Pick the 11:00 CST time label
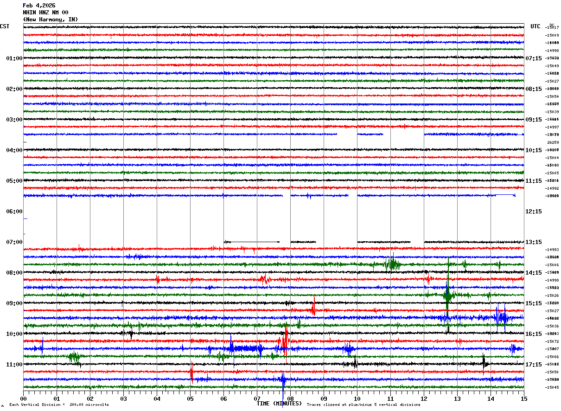 coord(14,365)
